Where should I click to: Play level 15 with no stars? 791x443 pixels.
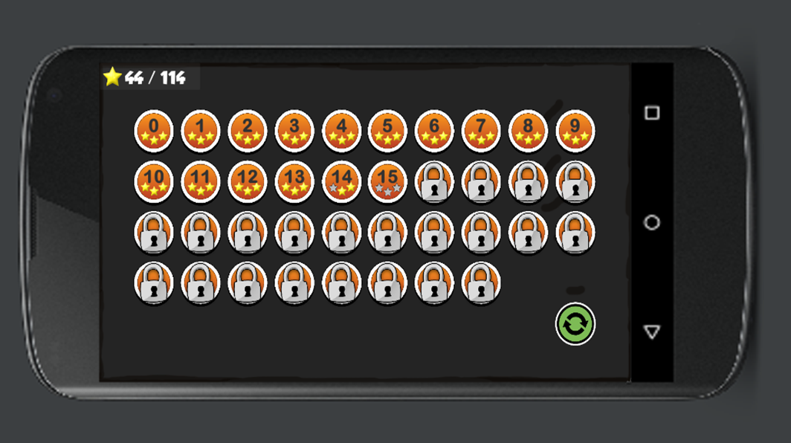click(x=387, y=181)
